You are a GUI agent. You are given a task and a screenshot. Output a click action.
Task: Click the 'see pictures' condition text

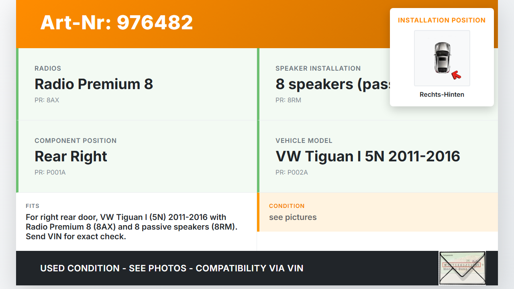[x=293, y=217]
